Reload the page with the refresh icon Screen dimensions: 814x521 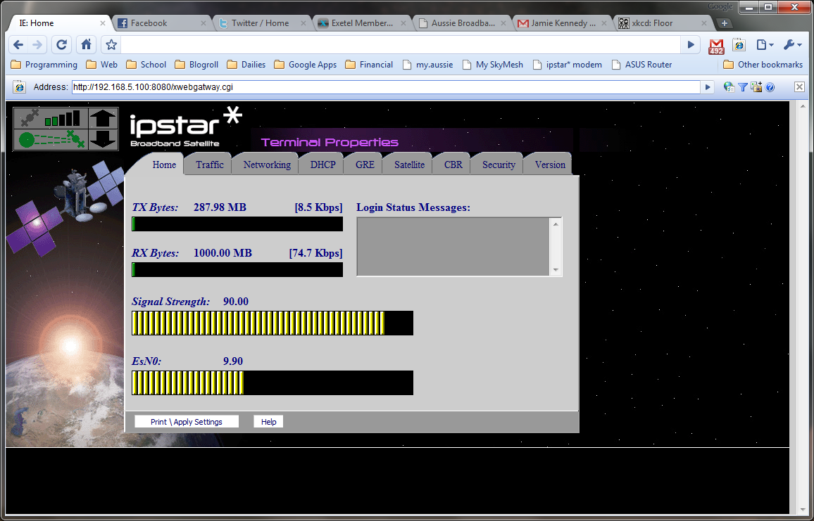click(x=61, y=44)
